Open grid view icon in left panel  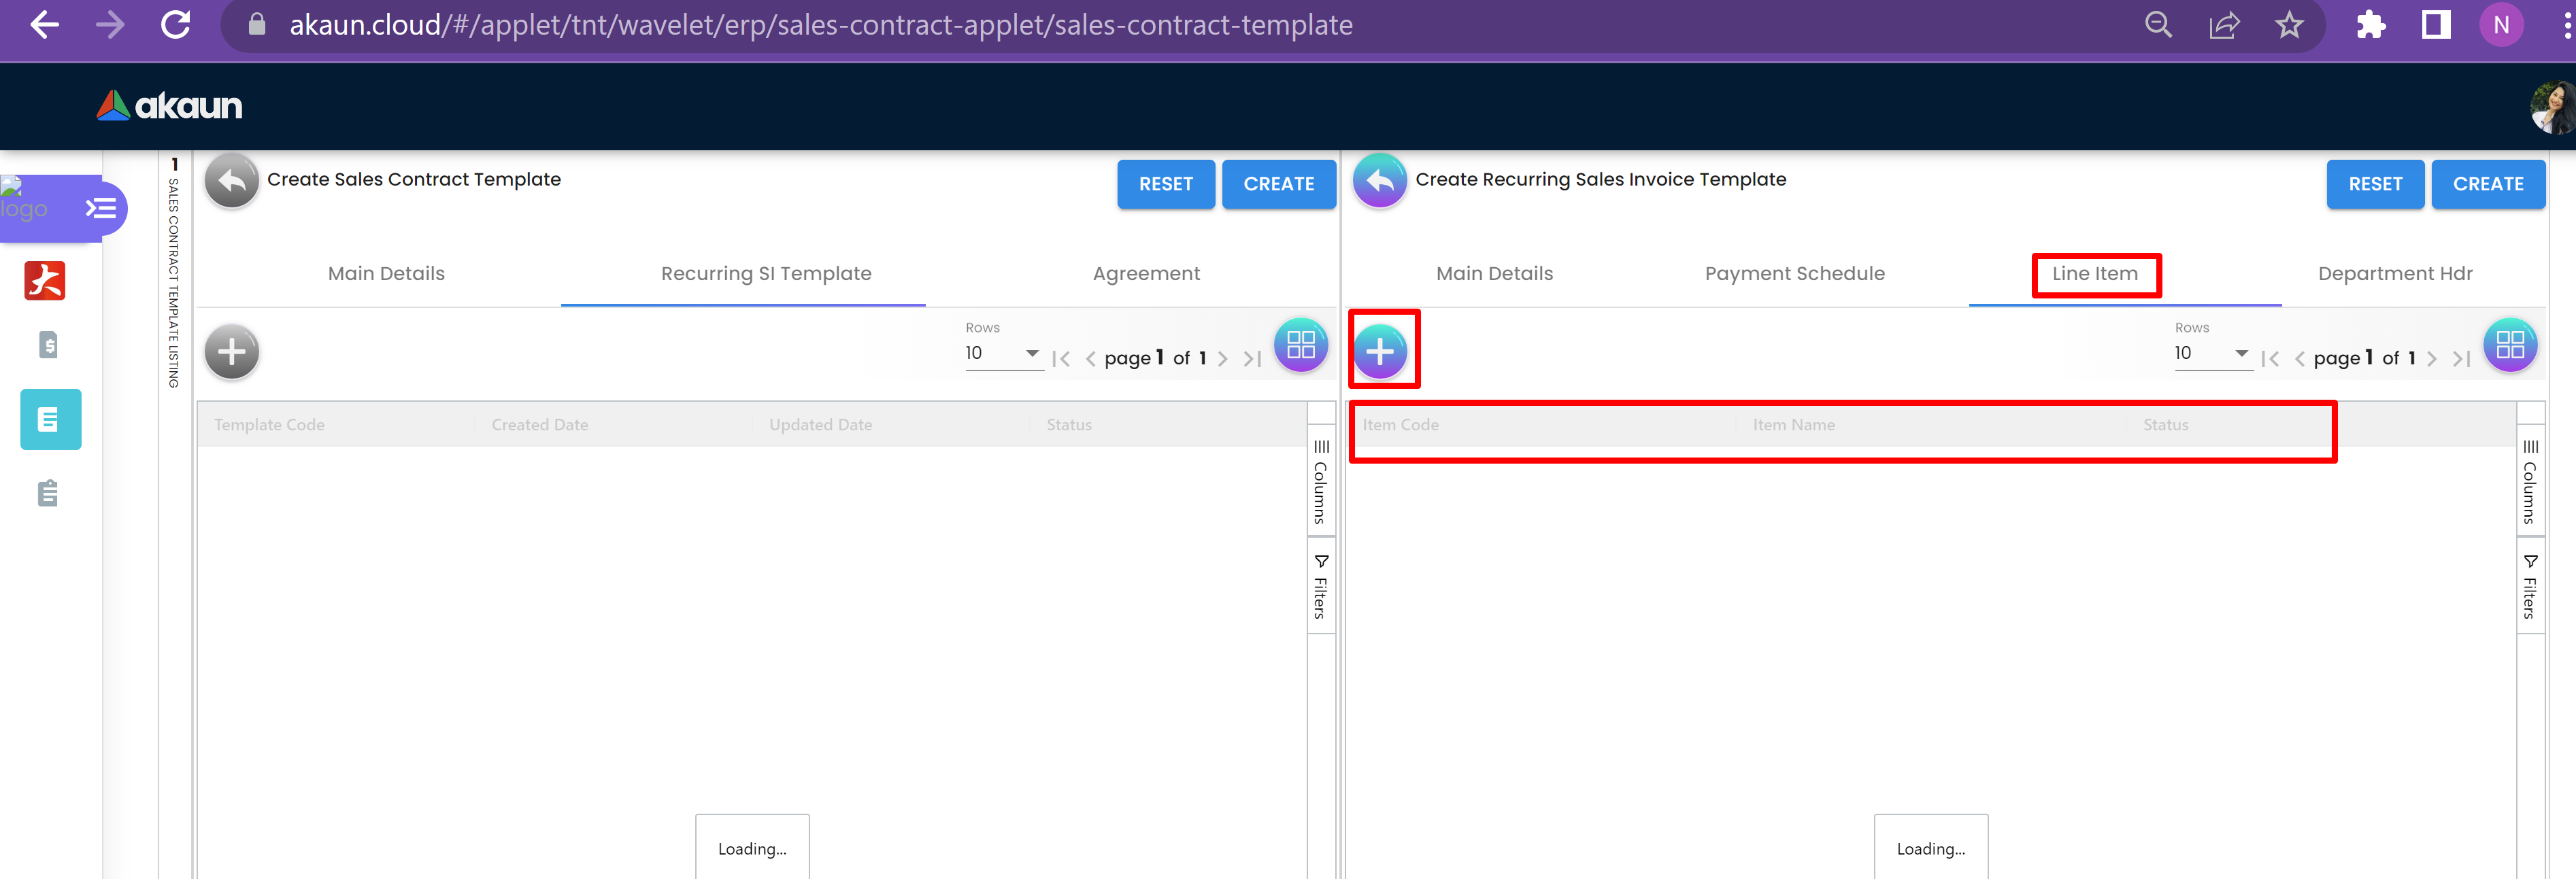[1300, 345]
